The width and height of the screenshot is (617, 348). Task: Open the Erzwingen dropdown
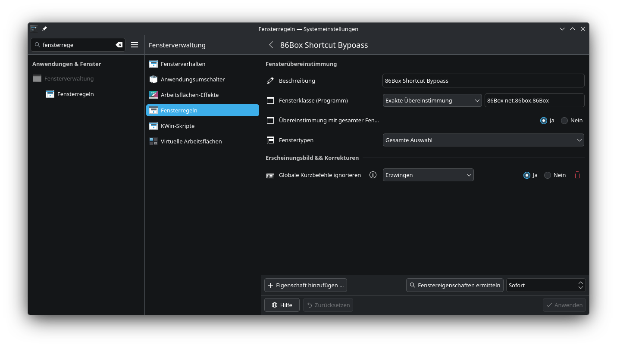(x=428, y=175)
